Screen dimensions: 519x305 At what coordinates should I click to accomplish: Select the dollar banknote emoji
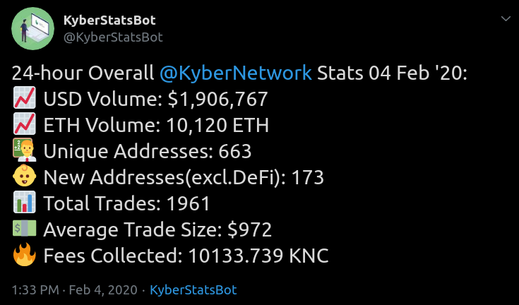(x=25, y=228)
